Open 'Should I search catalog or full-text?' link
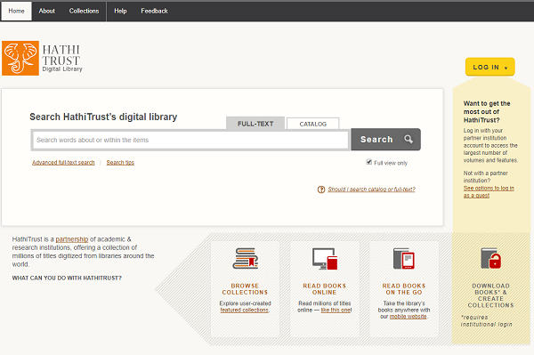Image resolution: width=534 pixels, height=355 pixels. [371, 190]
